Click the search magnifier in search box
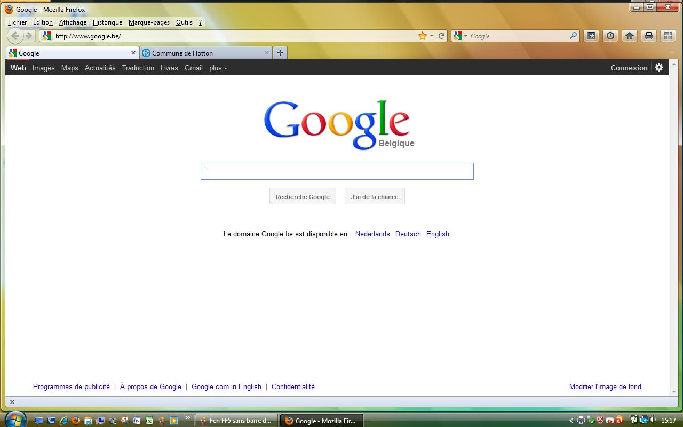This screenshot has height=427, width=683. [573, 36]
